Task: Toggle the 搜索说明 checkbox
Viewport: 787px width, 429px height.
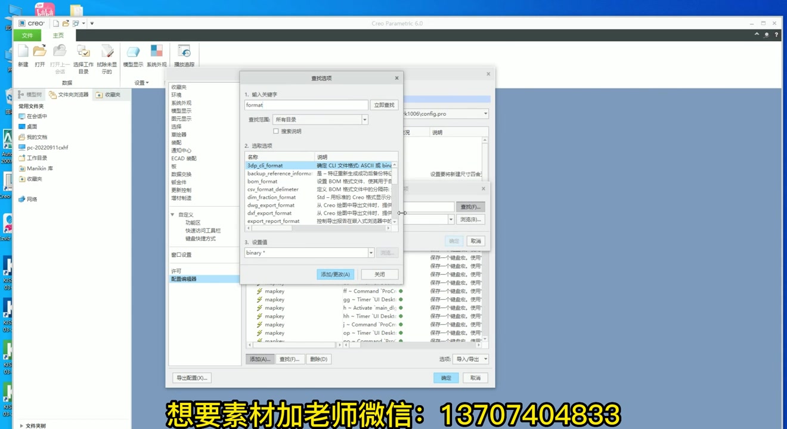Action: tap(275, 131)
